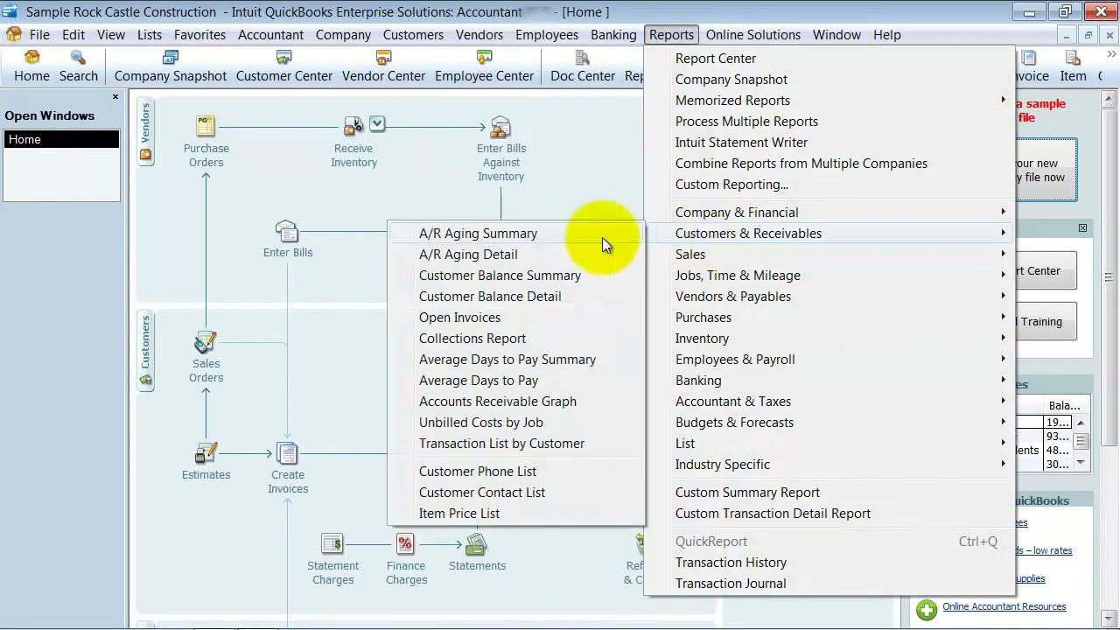Click the Sales Orders workflow icon
1120x630 pixels.
206,342
